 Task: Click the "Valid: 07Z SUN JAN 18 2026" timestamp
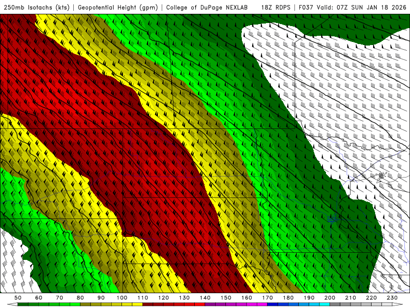[362, 8]
